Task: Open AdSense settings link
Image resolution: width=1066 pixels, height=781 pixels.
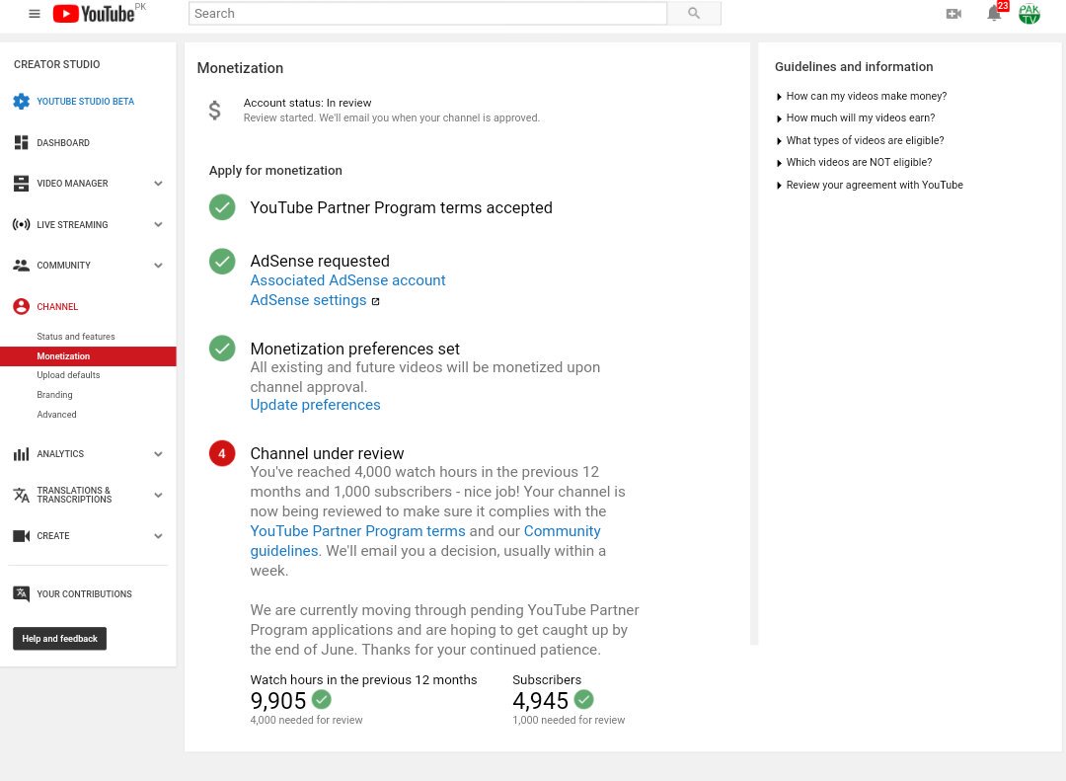Action: click(x=308, y=300)
